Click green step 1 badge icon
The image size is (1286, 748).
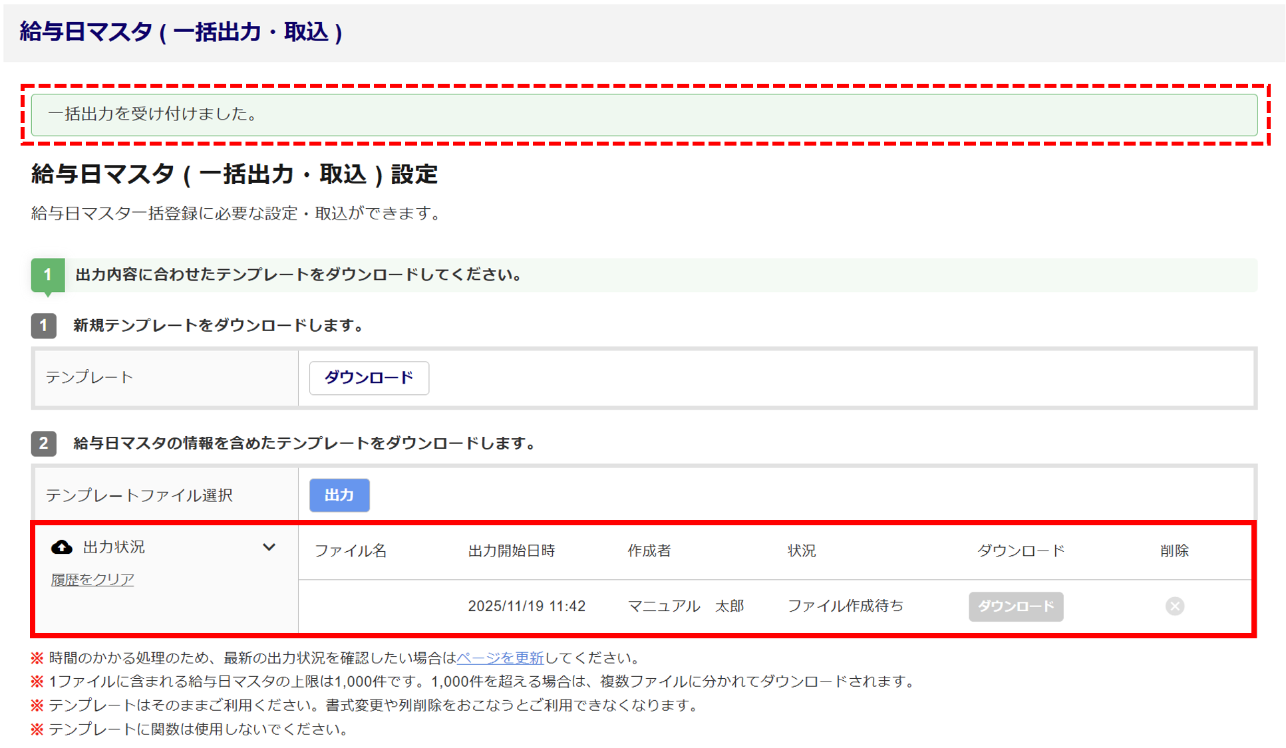click(x=47, y=275)
